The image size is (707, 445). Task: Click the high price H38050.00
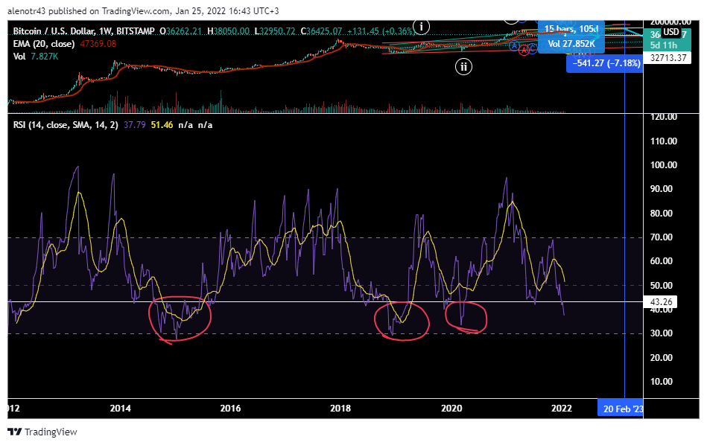[228, 31]
